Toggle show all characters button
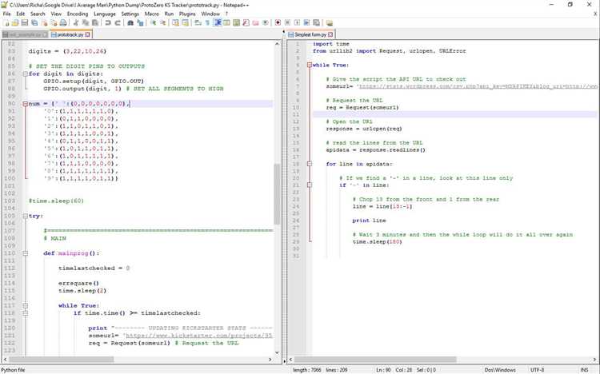The height and width of the screenshot is (374, 600). tap(207, 23)
